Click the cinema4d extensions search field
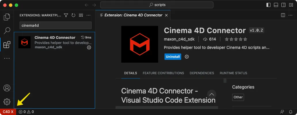The height and width of the screenshot is (115, 297). coord(56,25)
